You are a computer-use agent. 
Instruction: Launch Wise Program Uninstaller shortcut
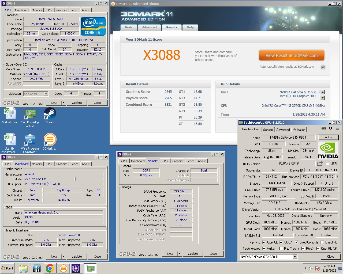(30, 143)
